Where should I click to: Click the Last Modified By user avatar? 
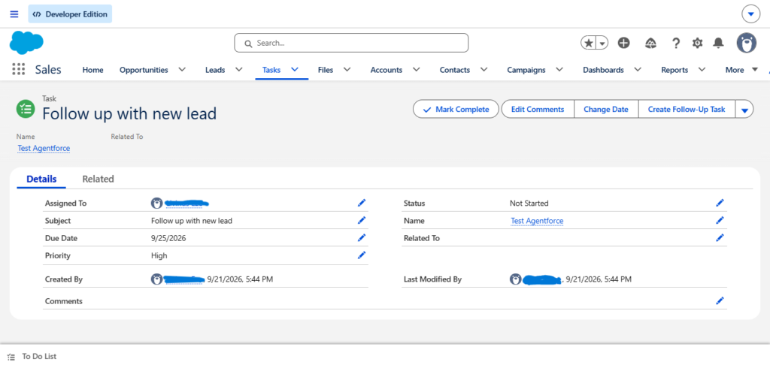pos(515,279)
